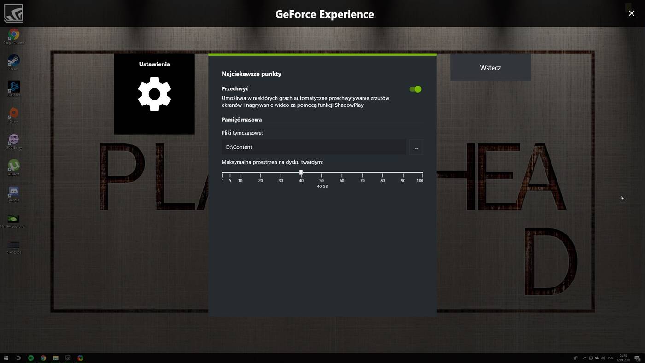Open Discord from the desktop
The height and width of the screenshot is (363, 645).
[x=13, y=192]
